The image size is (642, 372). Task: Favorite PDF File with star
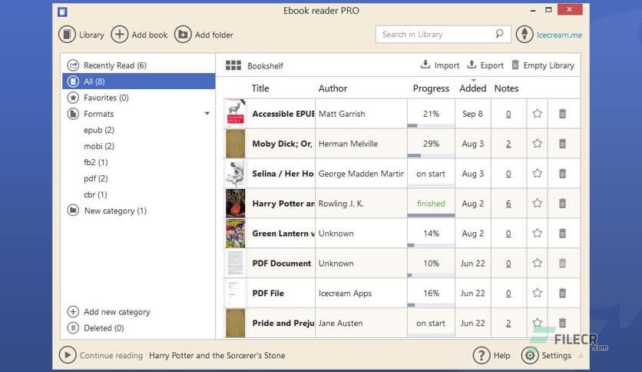(538, 293)
